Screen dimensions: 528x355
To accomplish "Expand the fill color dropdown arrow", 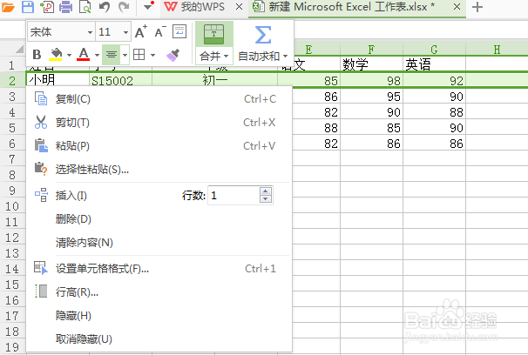I will [x=69, y=55].
